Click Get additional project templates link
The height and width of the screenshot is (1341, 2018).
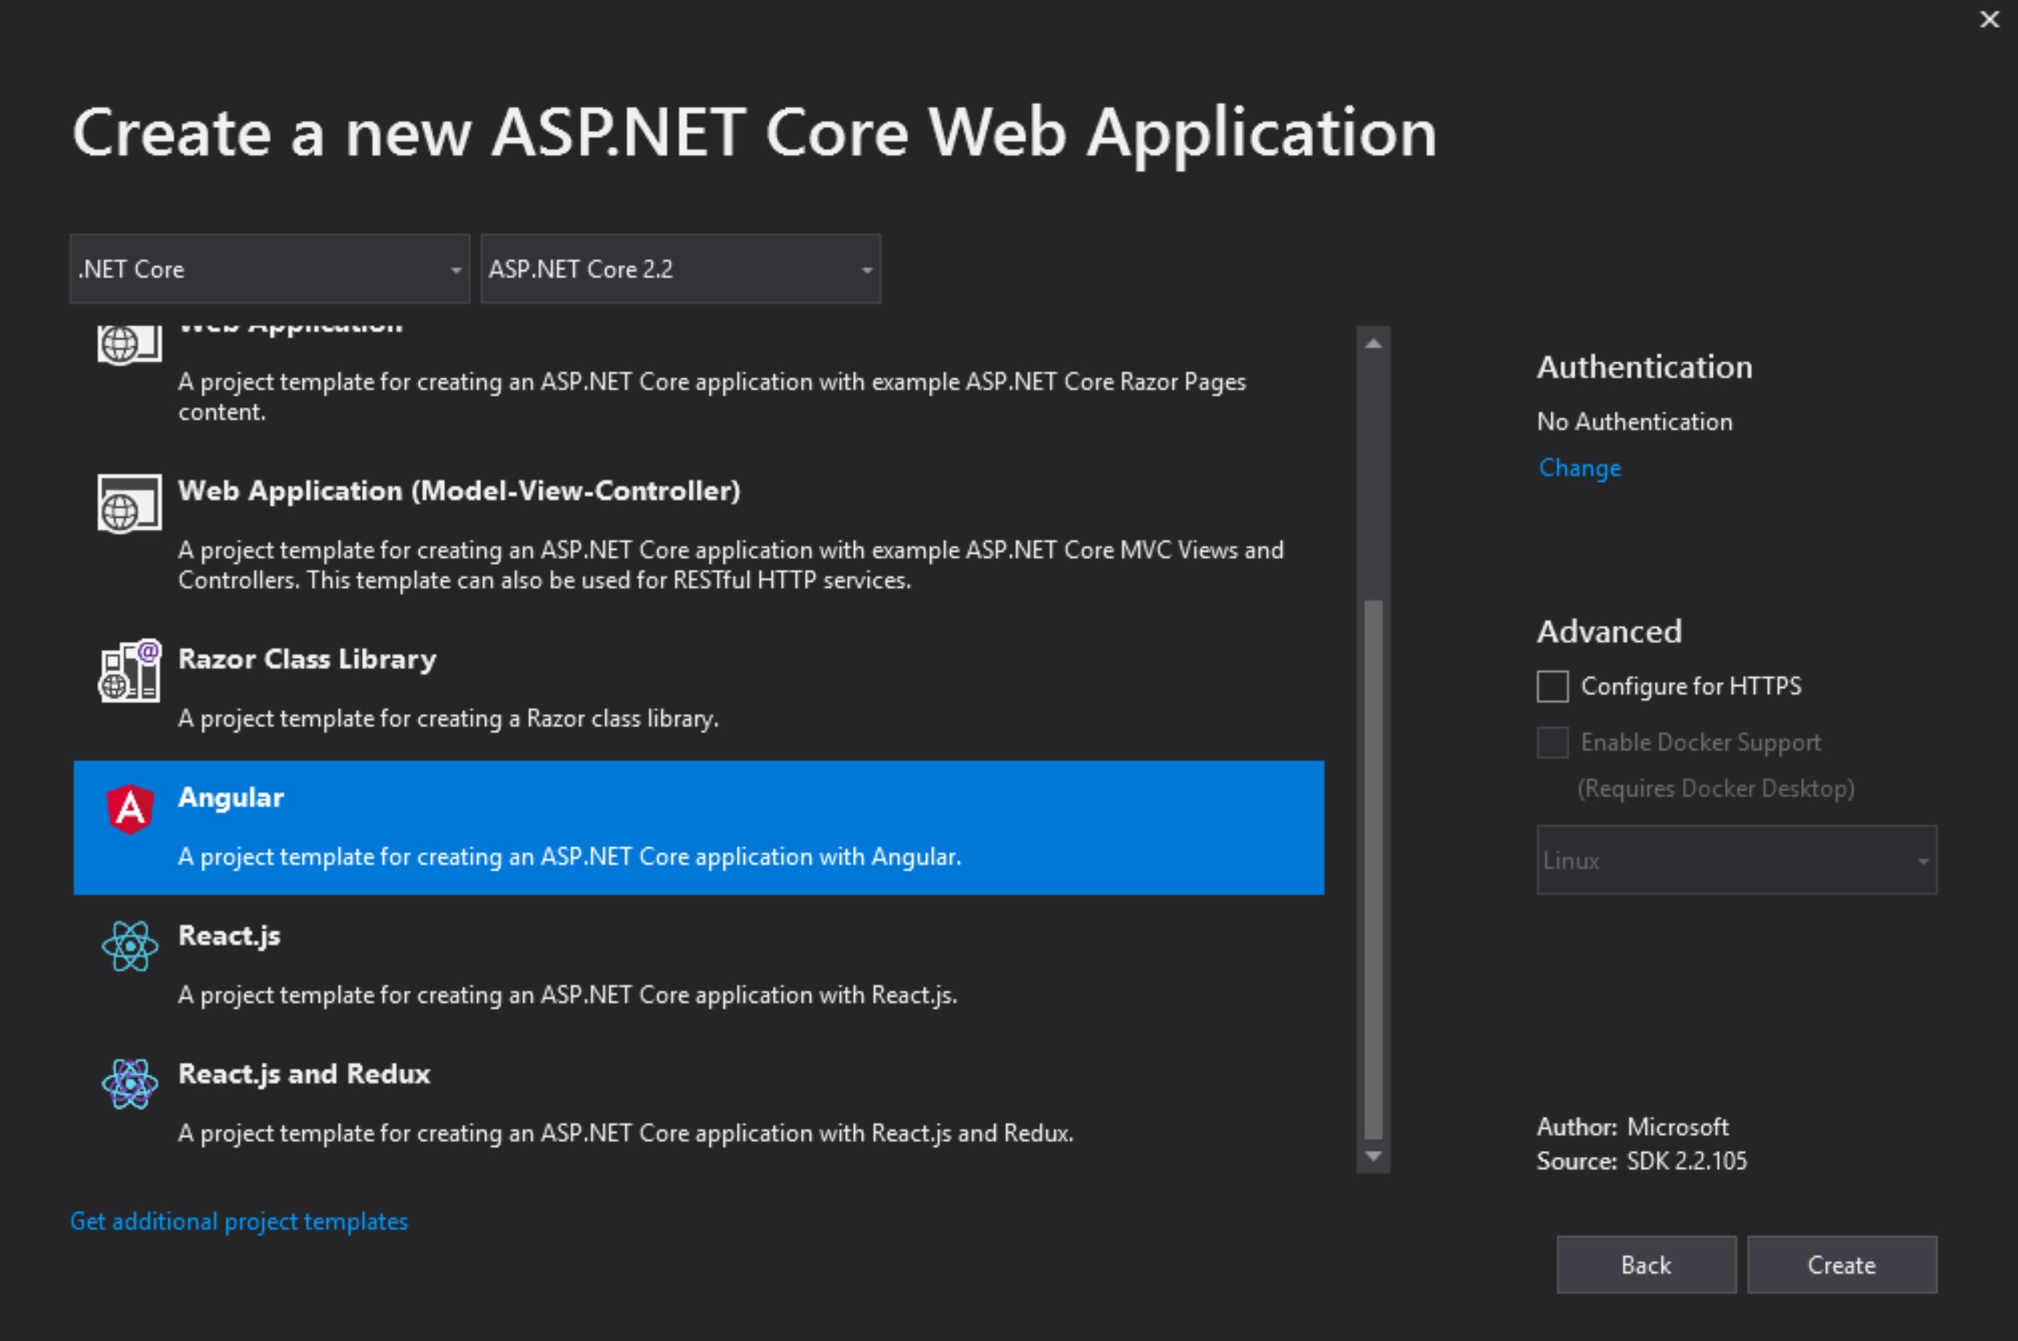click(241, 1222)
